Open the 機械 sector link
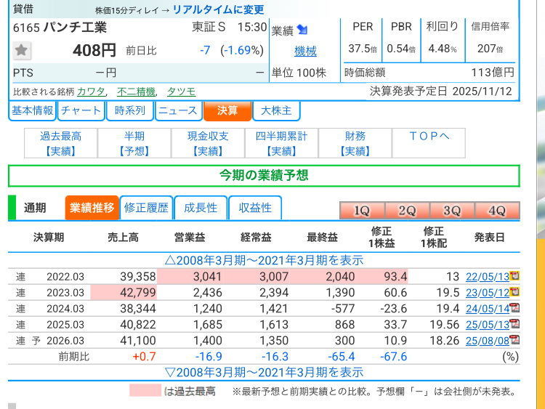Viewport: 545px width, 409px height. [305, 51]
